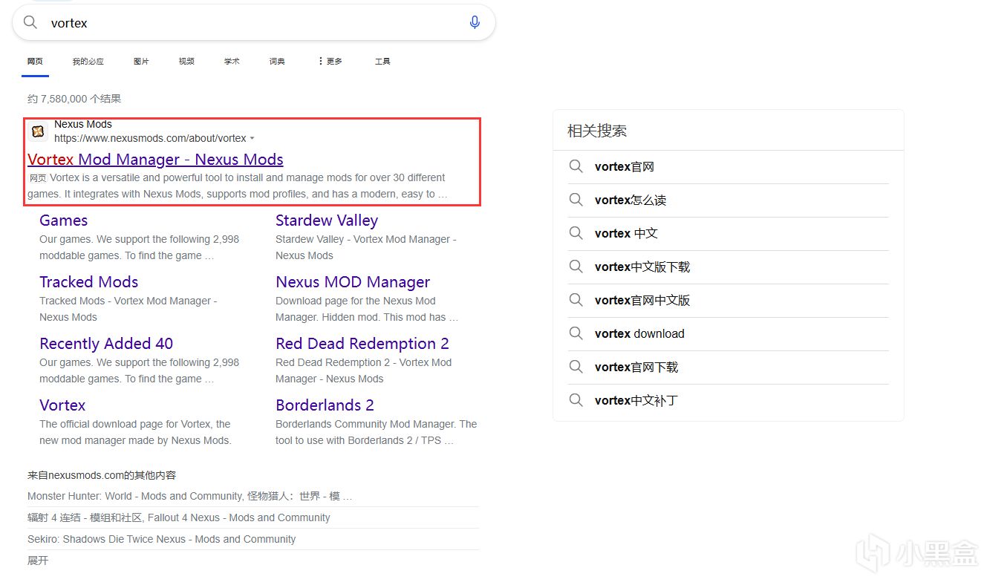Switch to 图片 images tab
The image size is (1007, 588).
141,61
